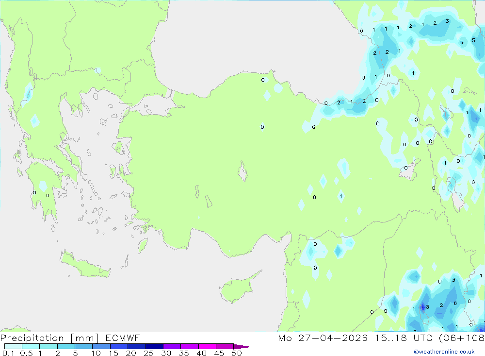Click the 'Precipitation [mm]' title text
The image size is (485, 356).
tap(50, 338)
